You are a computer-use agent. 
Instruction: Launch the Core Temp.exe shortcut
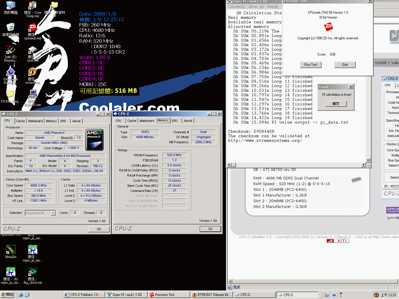pos(32,9)
